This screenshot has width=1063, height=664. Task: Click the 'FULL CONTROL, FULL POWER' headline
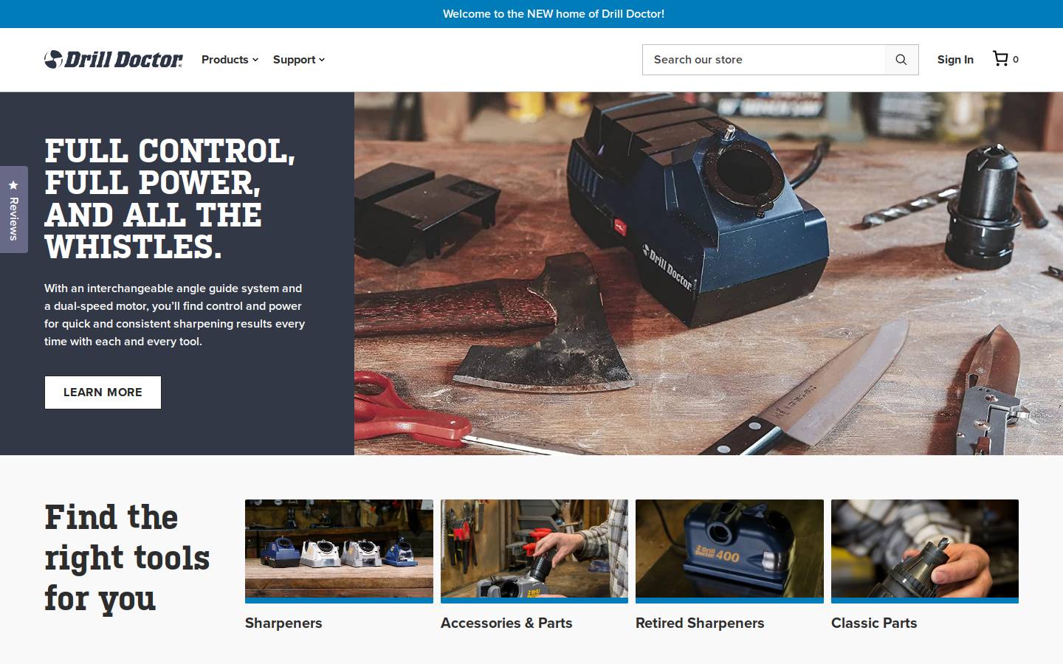click(170, 199)
